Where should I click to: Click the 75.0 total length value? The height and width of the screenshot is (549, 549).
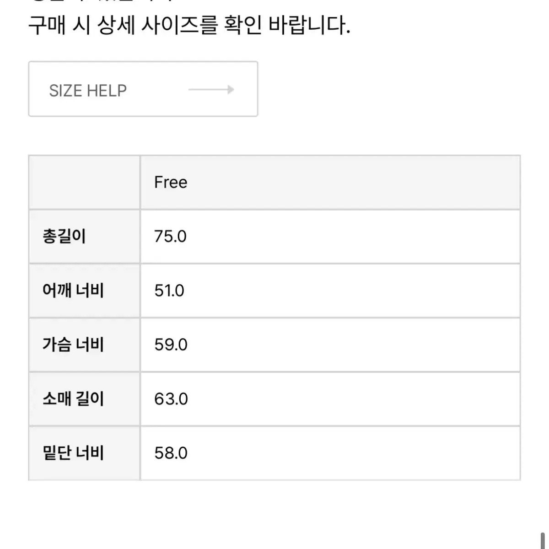[x=170, y=237]
